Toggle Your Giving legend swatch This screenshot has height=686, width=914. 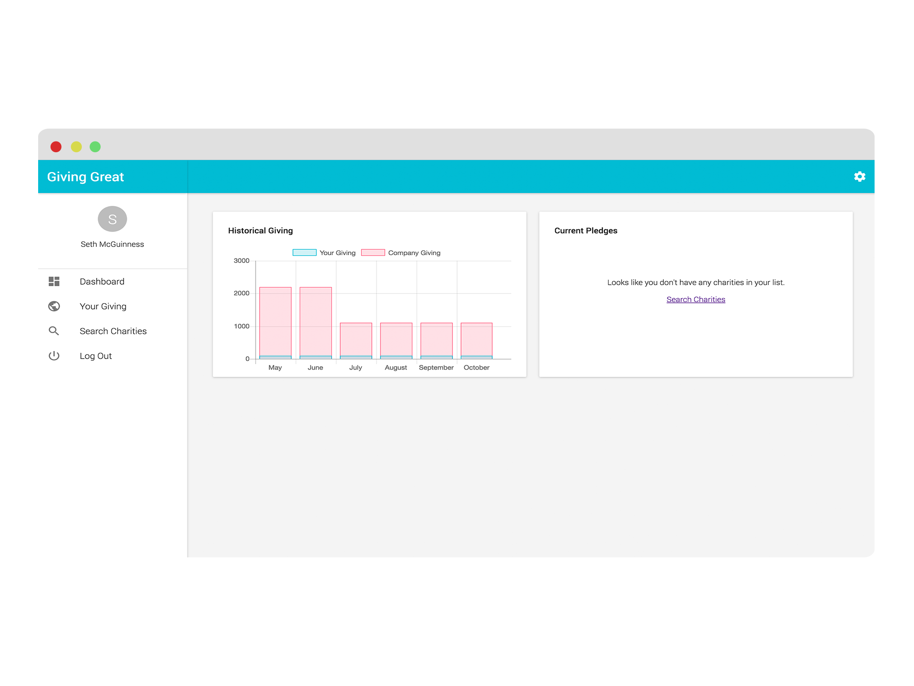point(304,253)
